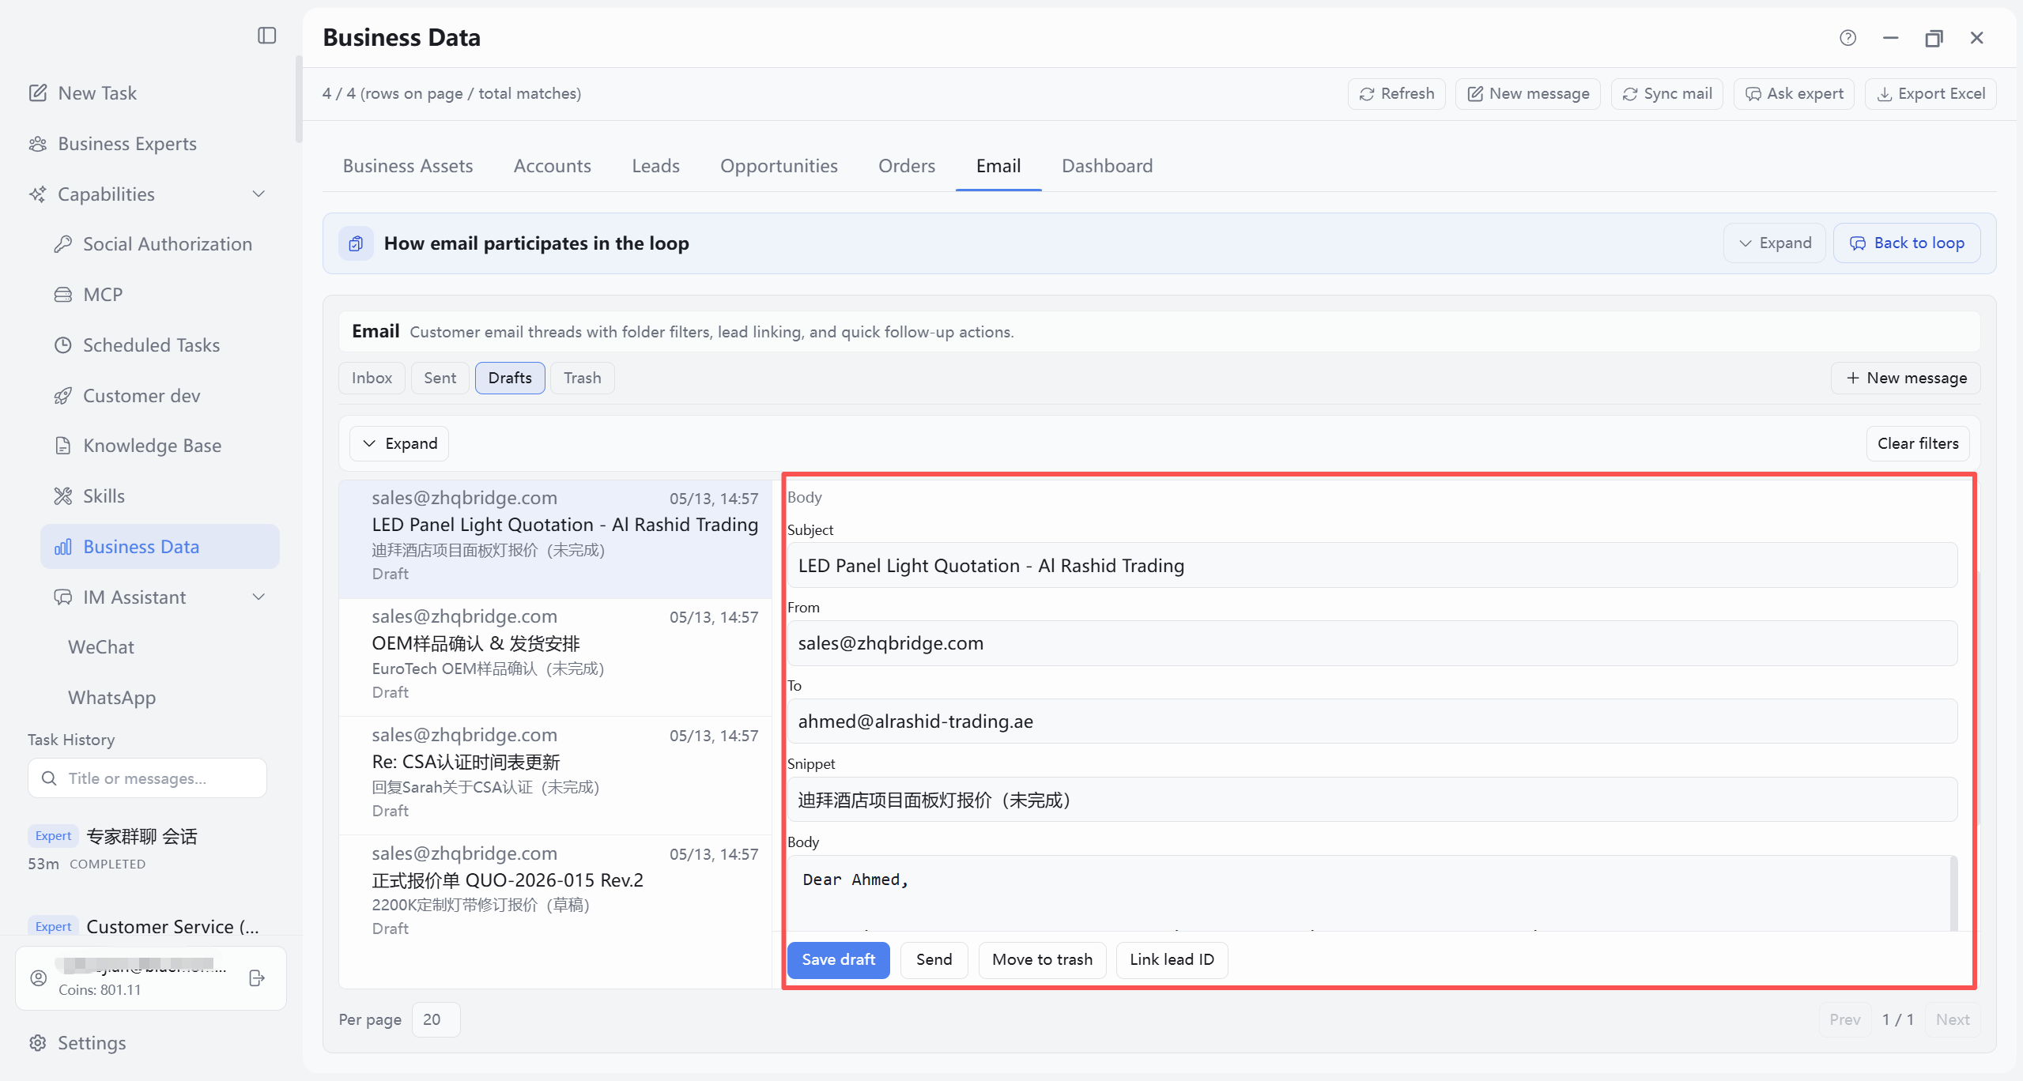Click Link lead ID button
This screenshot has width=2023, height=1081.
point(1172,960)
